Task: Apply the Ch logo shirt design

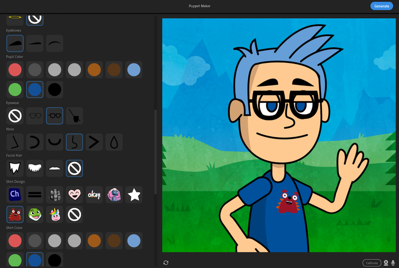Action: pos(15,194)
